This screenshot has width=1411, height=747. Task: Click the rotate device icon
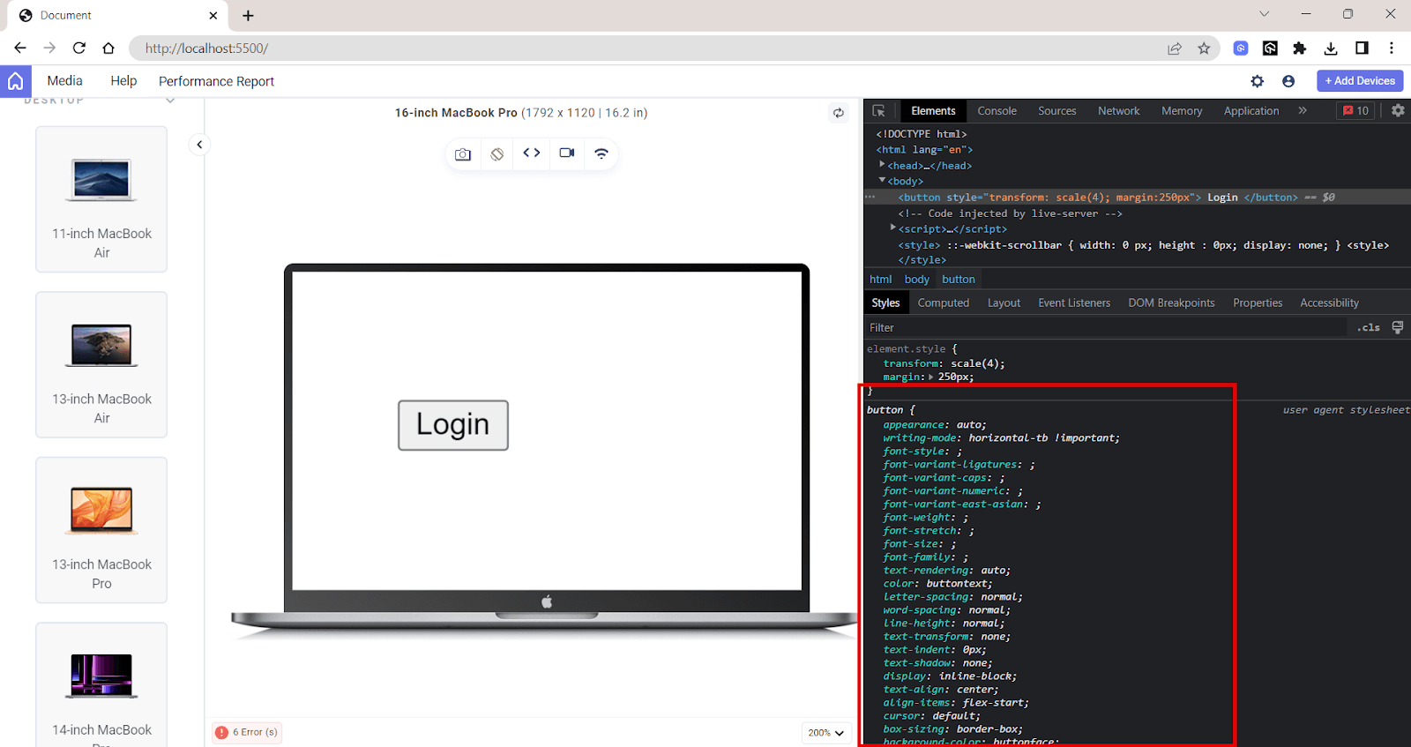click(x=497, y=153)
